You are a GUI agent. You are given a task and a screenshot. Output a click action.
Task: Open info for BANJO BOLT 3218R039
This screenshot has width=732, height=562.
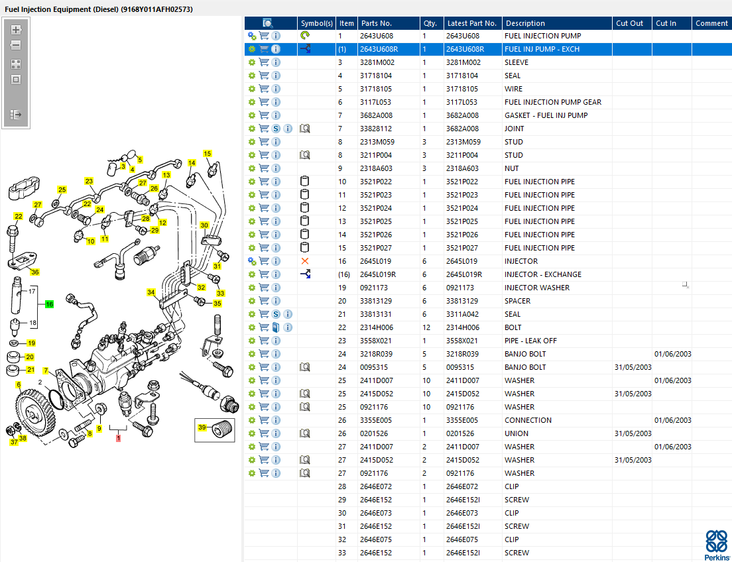[x=276, y=354]
